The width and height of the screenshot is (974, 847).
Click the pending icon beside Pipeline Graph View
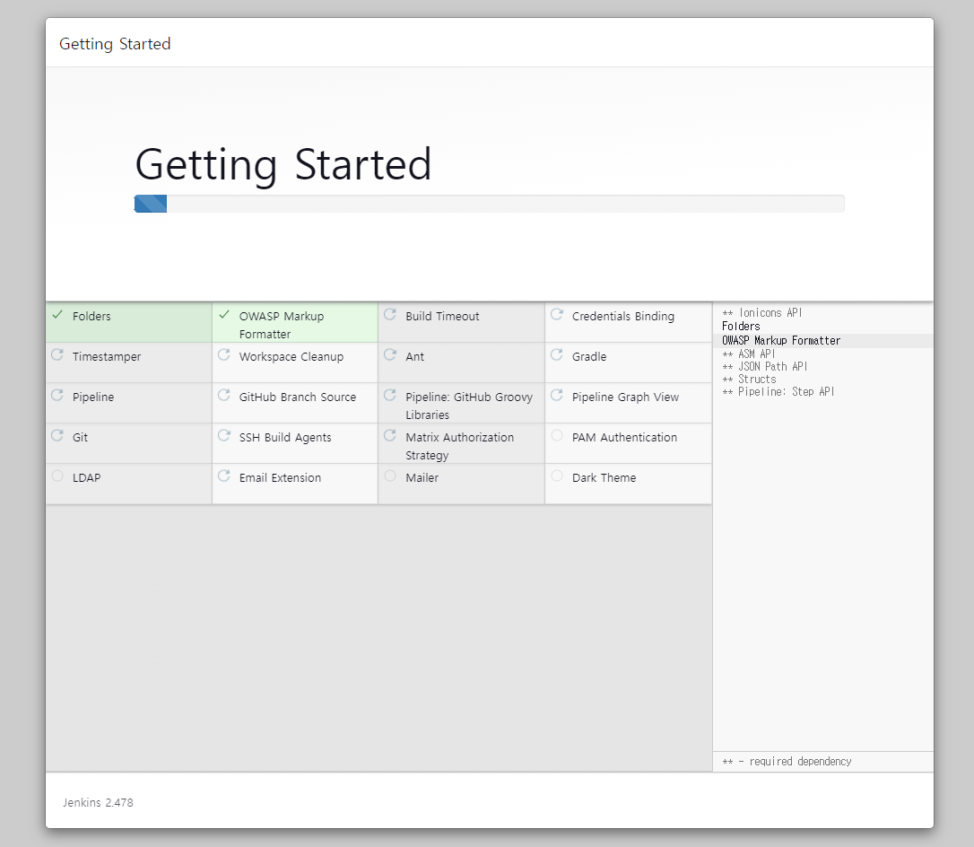click(x=557, y=395)
